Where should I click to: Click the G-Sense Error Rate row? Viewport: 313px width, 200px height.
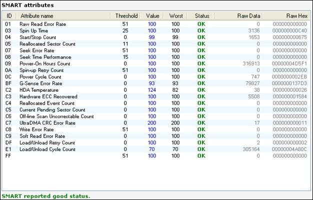click(x=41, y=83)
